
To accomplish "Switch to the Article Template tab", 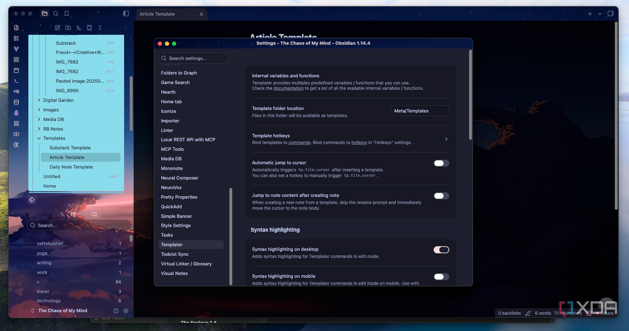I will (172, 14).
